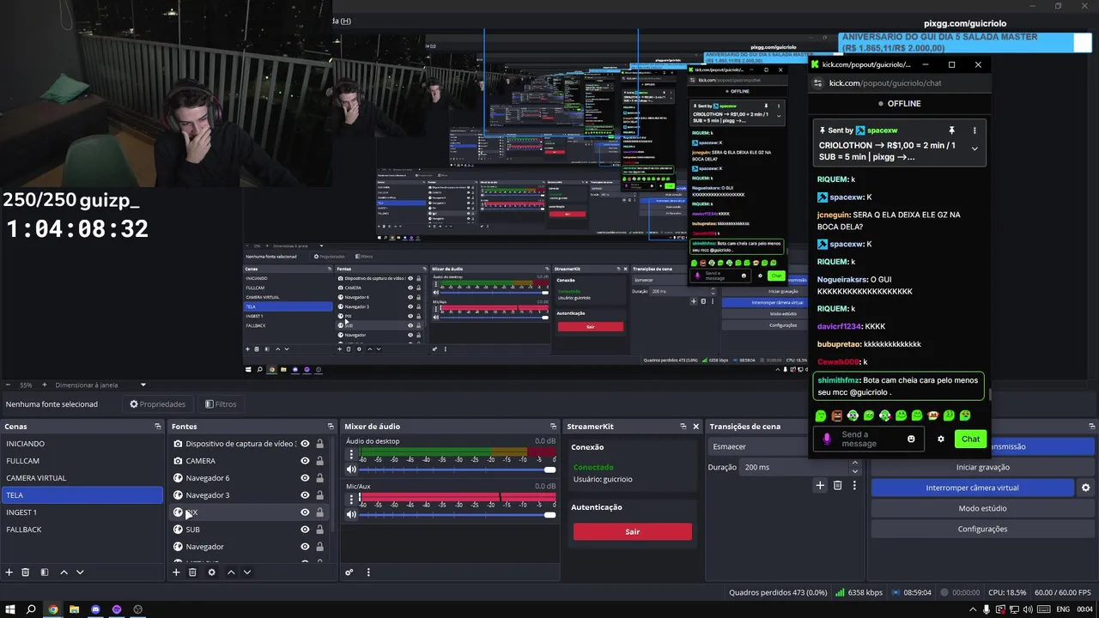Move source down in Fontes toolbar
1099x618 pixels.
(246, 573)
